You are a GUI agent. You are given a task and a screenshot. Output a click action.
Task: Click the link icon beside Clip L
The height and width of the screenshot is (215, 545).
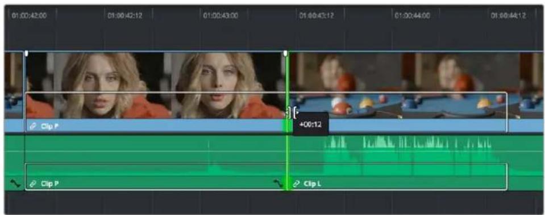[296, 183]
